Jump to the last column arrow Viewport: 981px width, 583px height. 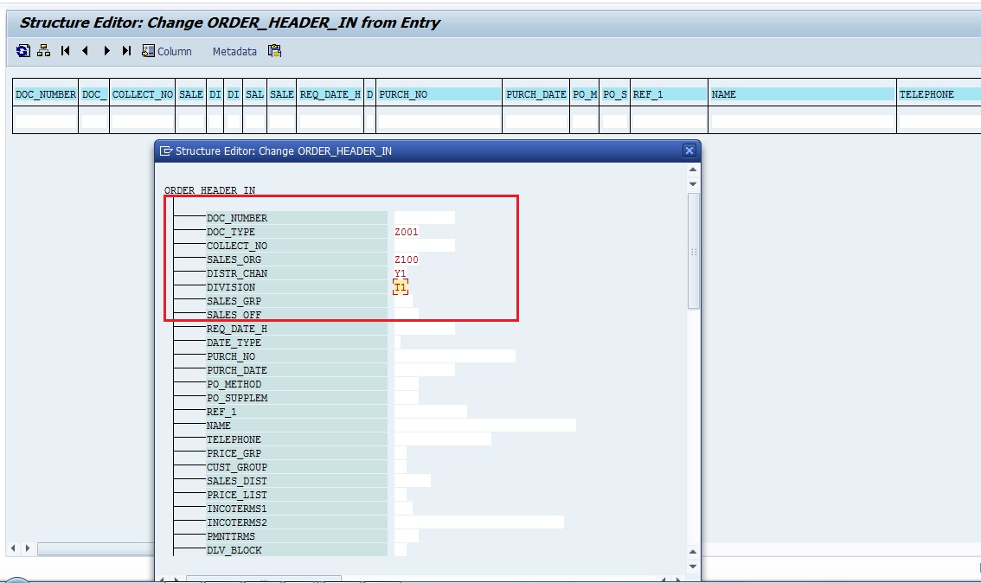click(126, 51)
